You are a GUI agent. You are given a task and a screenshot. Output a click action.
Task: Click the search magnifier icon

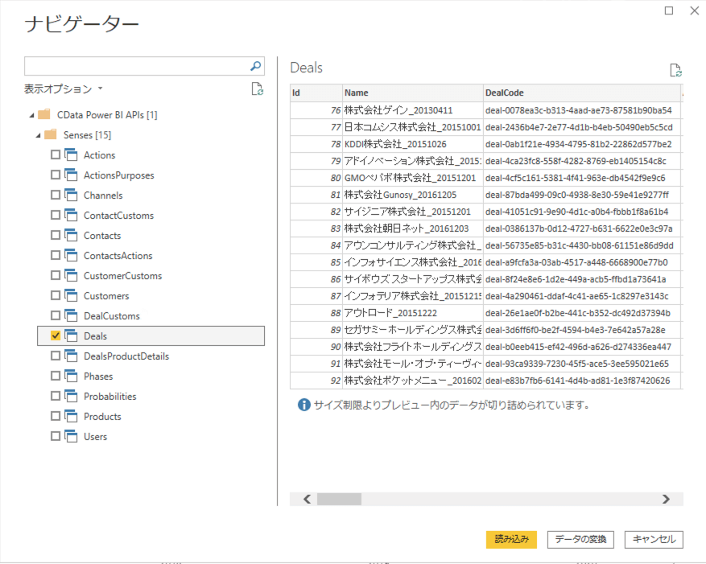(256, 66)
